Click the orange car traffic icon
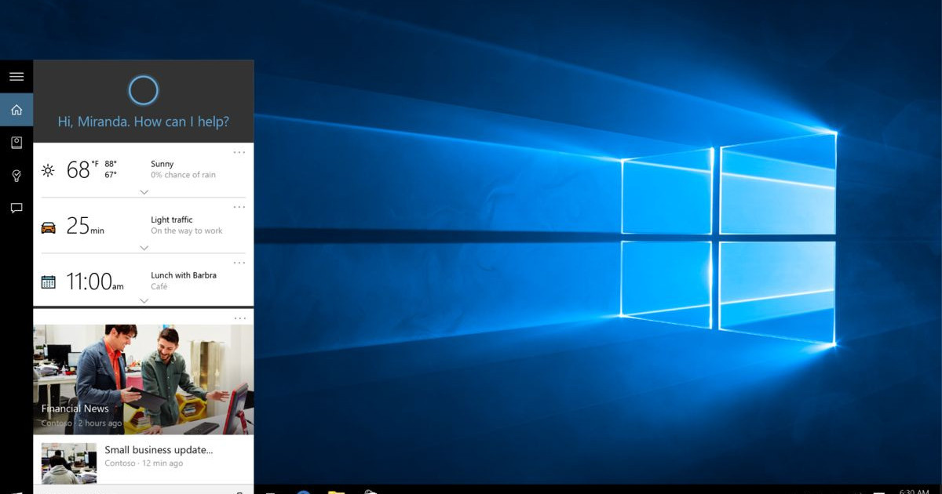942x494 pixels. [x=49, y=227]
